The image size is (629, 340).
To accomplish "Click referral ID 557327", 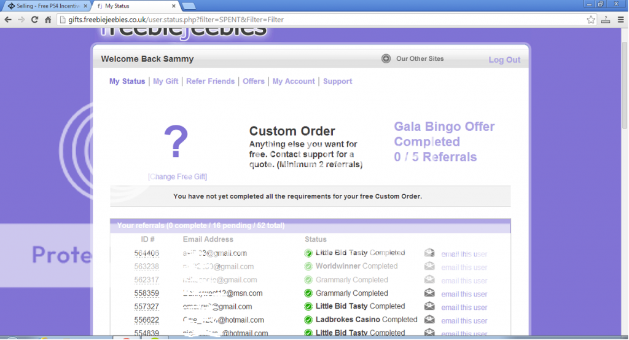I will click(x=146, y=307).
